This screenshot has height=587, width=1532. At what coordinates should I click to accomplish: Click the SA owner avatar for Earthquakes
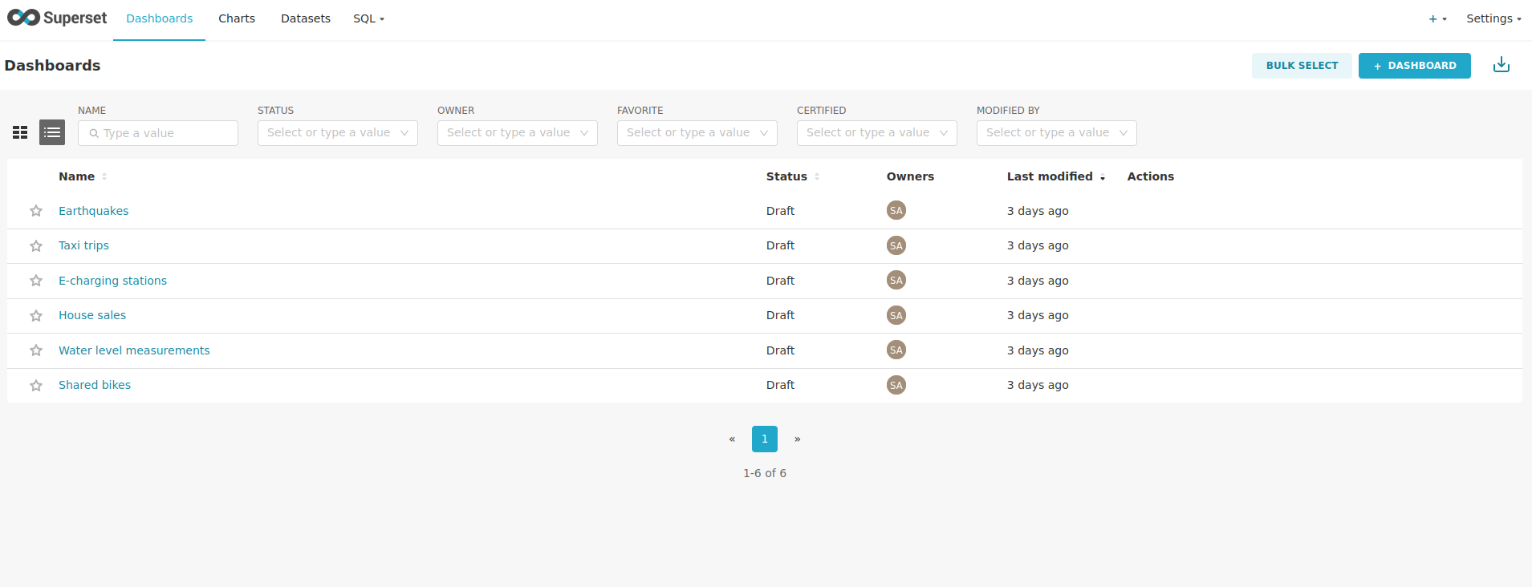point(896,211)
